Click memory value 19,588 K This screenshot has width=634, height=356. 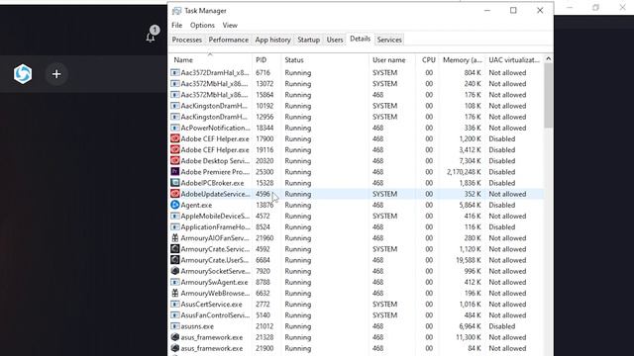point(469,260)
